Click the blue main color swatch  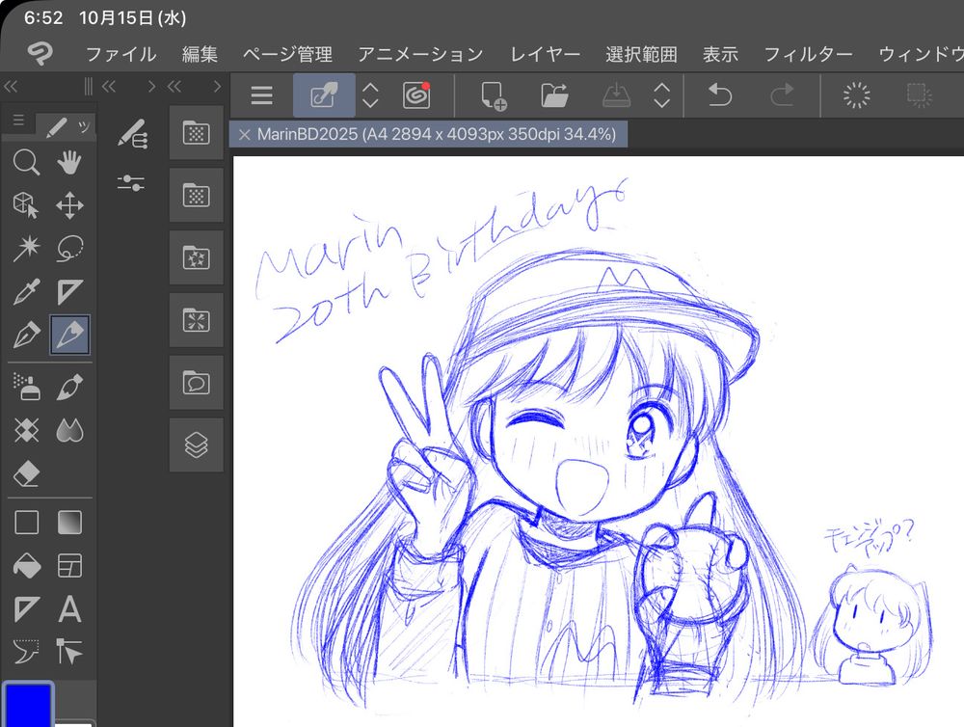pyautogui.click(x=28, y=705)
